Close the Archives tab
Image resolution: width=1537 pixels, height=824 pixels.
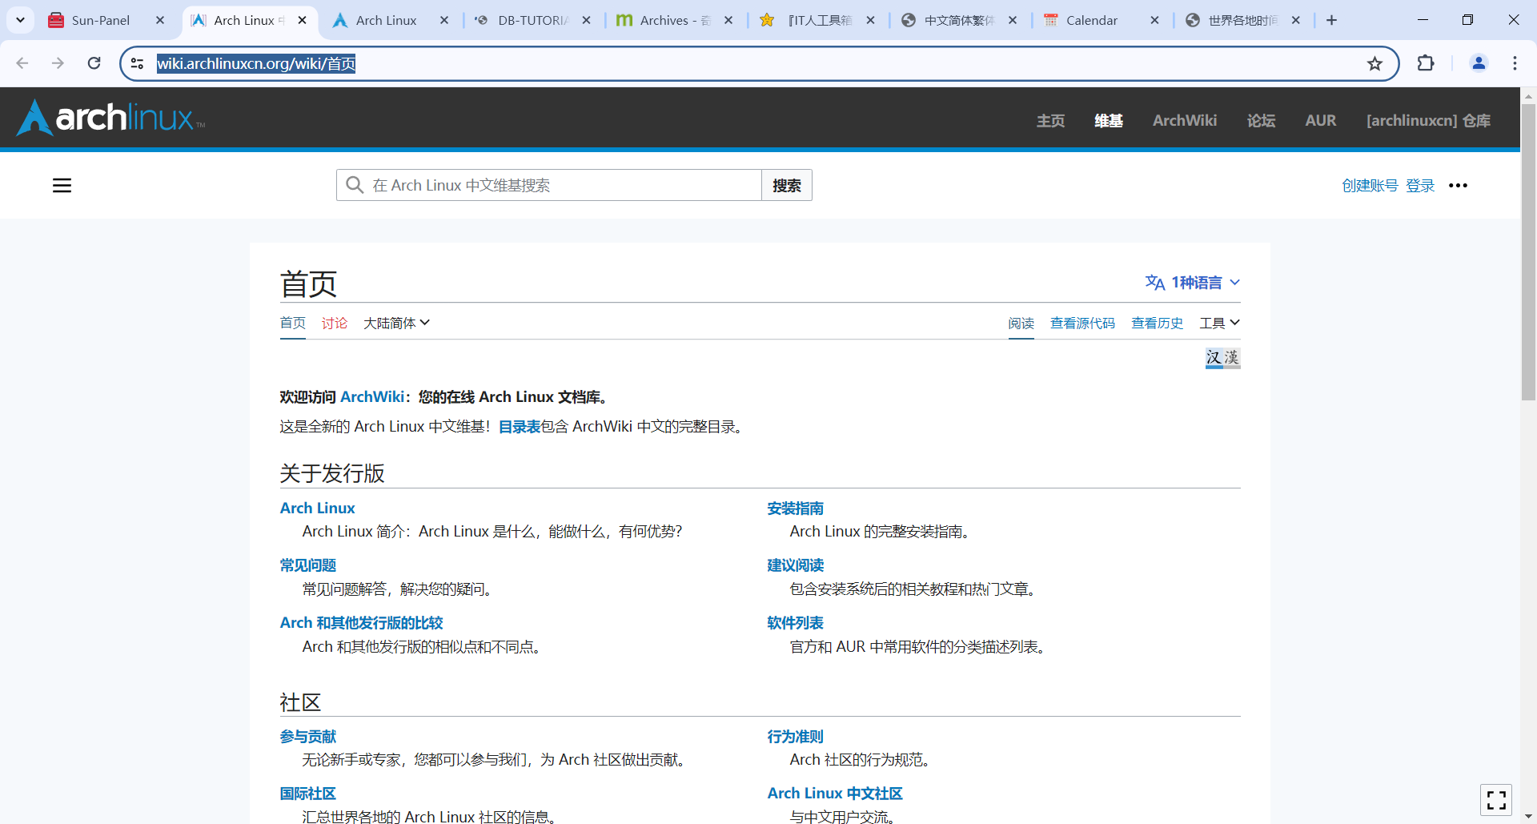pos(728,20)
